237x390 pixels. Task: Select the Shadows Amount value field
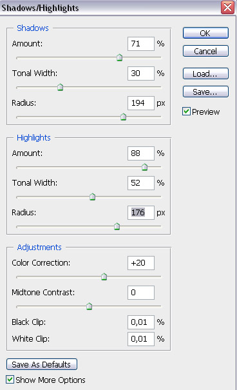pos(141,44)
